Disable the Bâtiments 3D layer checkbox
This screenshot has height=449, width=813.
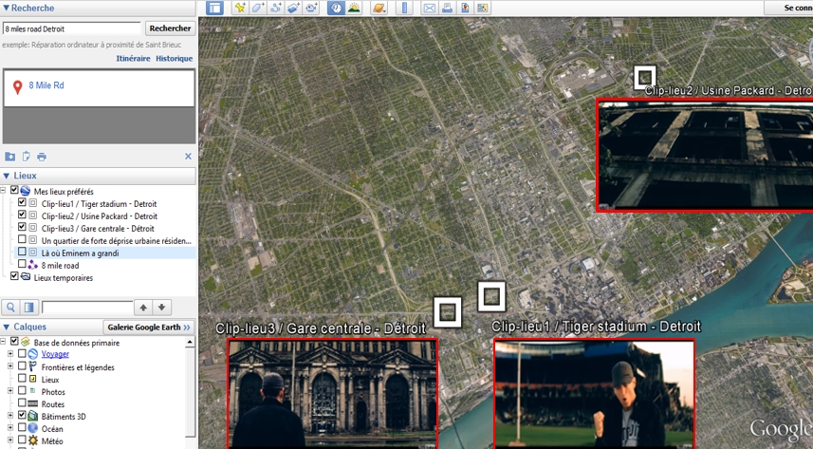click(22, 415)
